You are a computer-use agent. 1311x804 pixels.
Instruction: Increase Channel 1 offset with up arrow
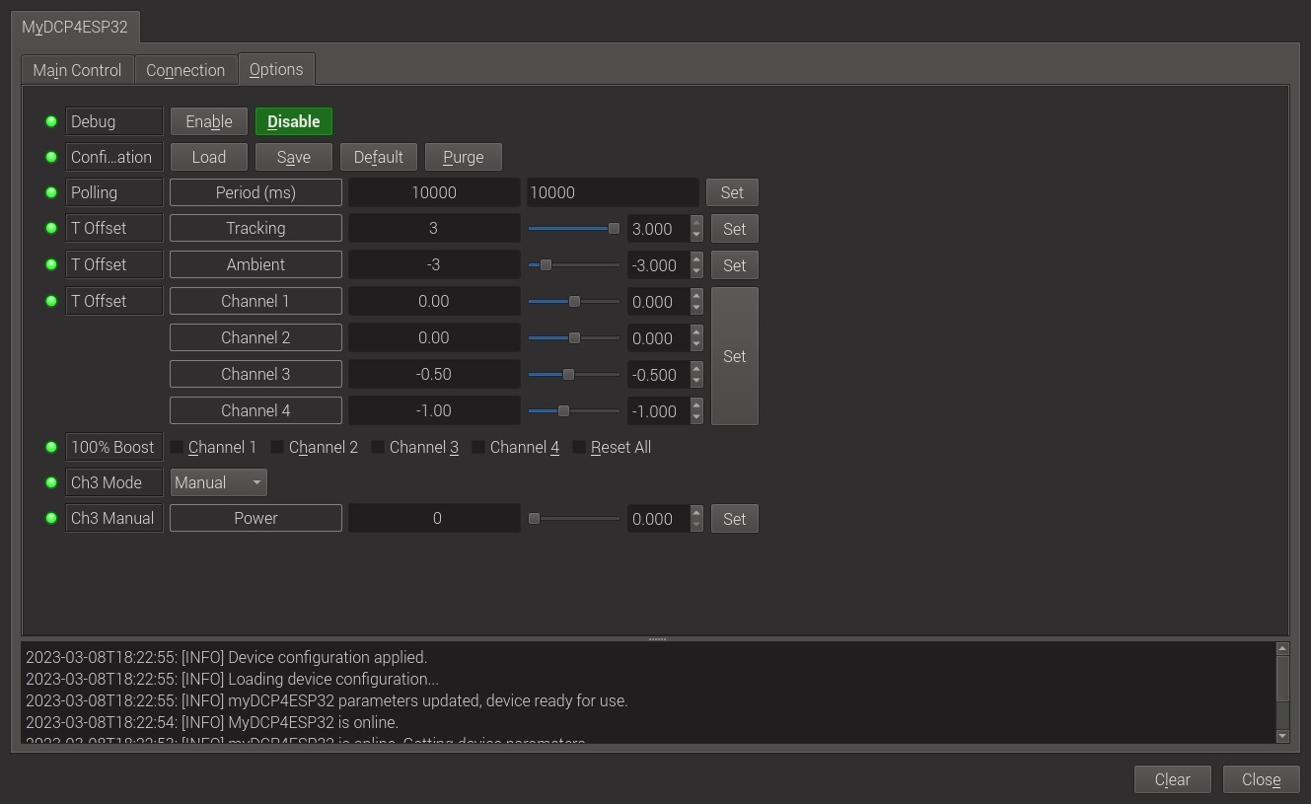(696, 296)
